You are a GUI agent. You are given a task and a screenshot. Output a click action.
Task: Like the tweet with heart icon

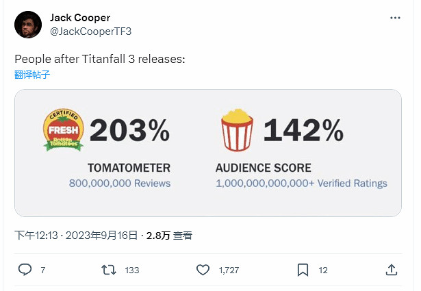point(203,270)
